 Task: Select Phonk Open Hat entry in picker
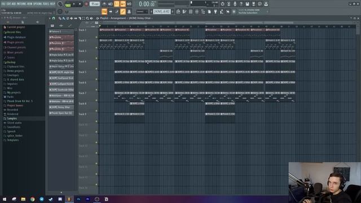click(61, 113)
